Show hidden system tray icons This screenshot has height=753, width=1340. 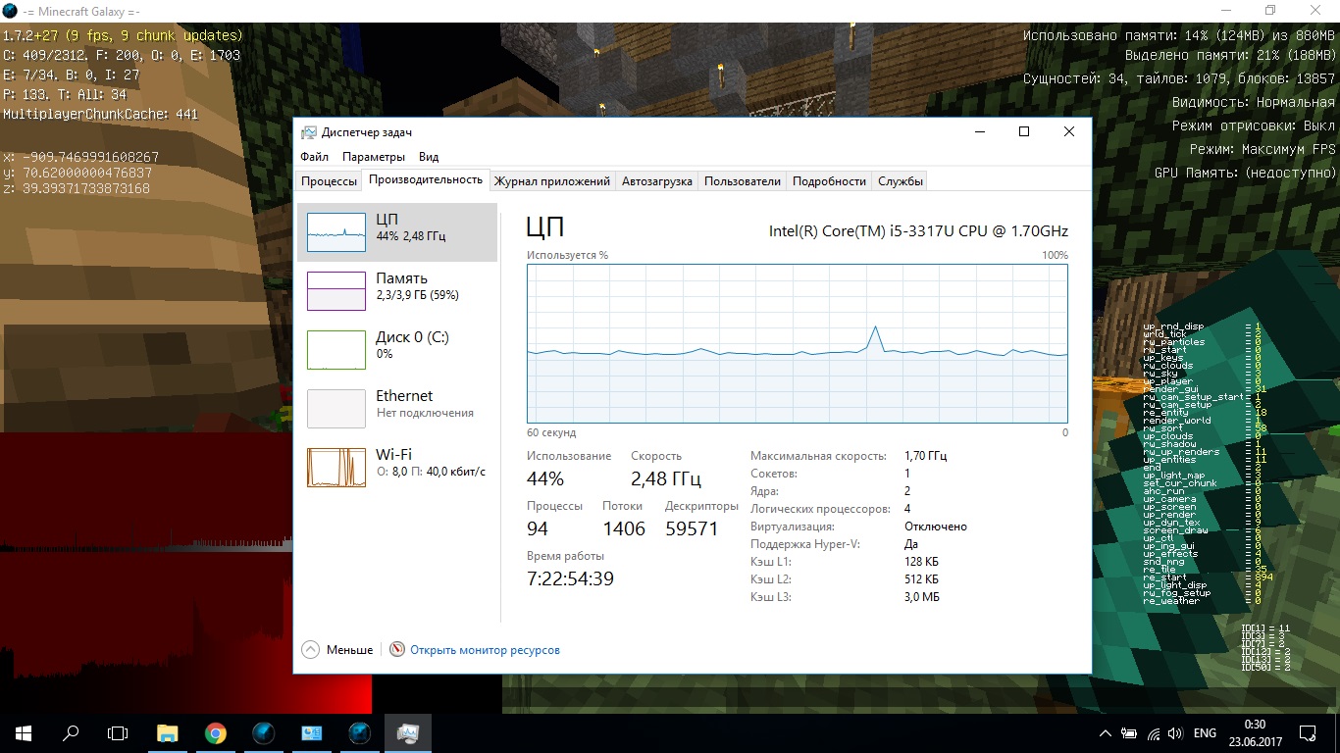click(1107, 733)
